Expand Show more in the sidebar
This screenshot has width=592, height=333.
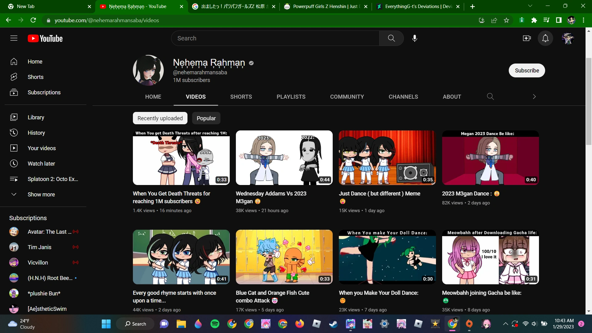pos(41,195)
